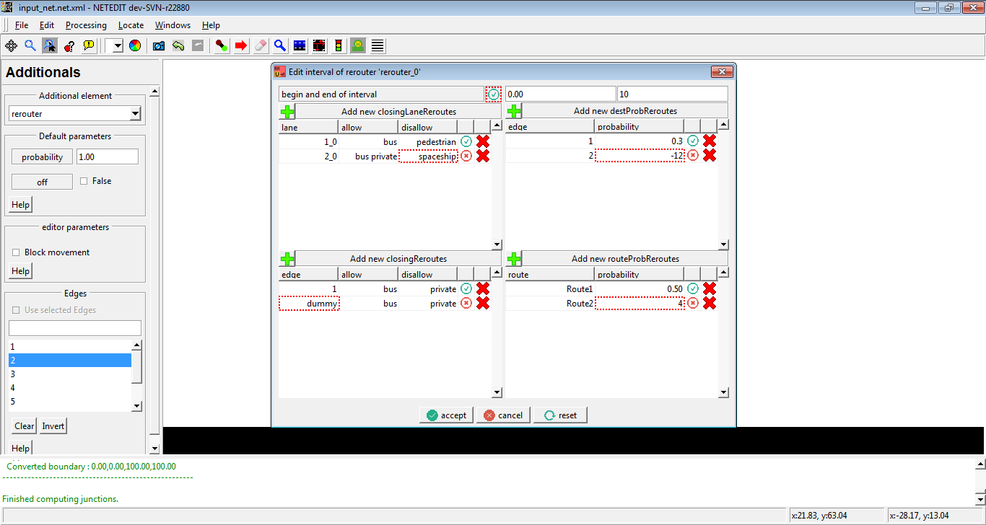This screenshot has width=986, height=525.
Task: Toggle the False checkbox for off
Action: 84,181
